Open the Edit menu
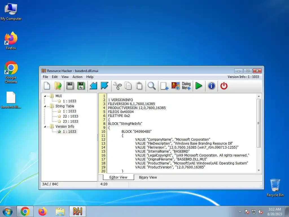The height and width of the screenshot is (217, 289). pos(55,77)
